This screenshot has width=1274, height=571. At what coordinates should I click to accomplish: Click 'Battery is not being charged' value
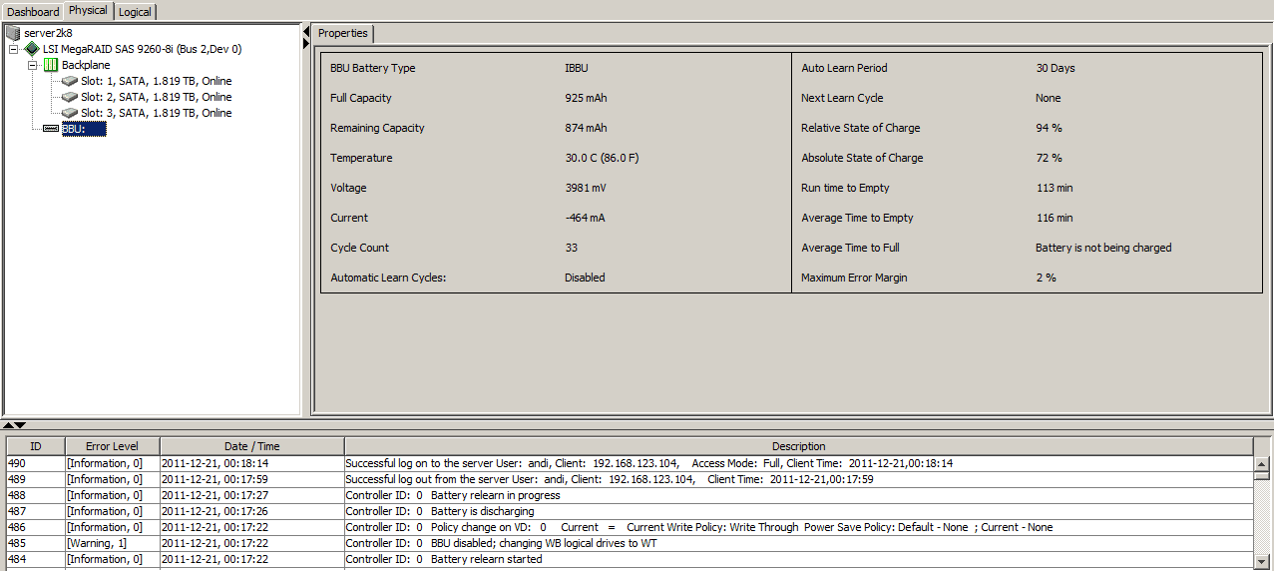click(x=1103, y=248)
